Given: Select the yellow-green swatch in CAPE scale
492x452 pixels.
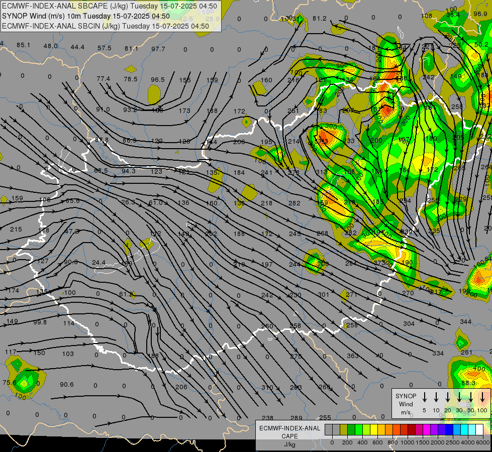Looking at the screenshot, I should tap(366, 430).
